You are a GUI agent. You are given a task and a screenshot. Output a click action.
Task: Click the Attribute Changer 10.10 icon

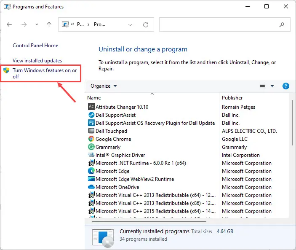pyautogui.click(x=91, y=107)
